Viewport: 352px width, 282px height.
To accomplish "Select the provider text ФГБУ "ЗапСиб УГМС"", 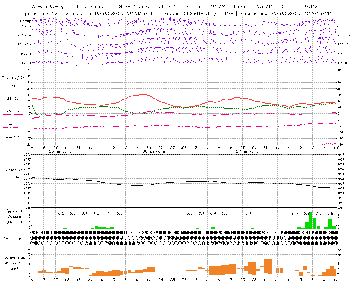I will click(146, 7).
